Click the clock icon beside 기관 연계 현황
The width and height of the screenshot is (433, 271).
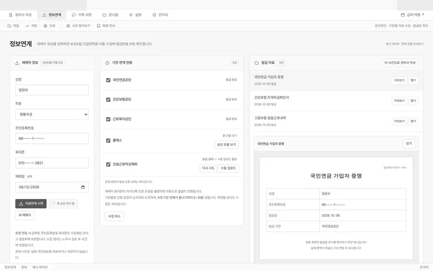coord(107,63)
